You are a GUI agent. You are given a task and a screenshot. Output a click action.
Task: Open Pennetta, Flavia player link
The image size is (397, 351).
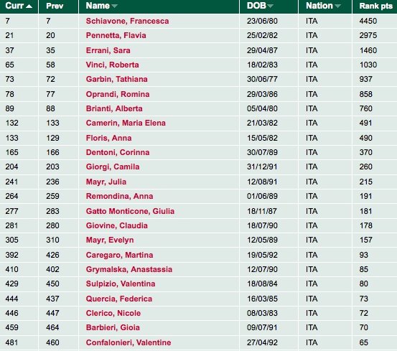pyautogui.click(x=116, y=35)
